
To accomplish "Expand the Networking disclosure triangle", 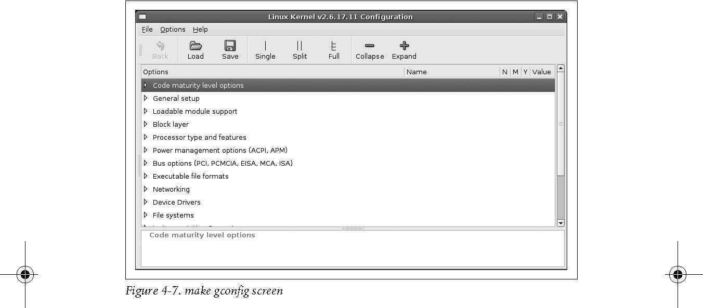I will (146, 189).
